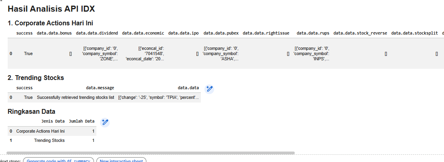Click the 'data.data.rups' column header
This screenshot has width=444, height=162.
pos(313,33)
